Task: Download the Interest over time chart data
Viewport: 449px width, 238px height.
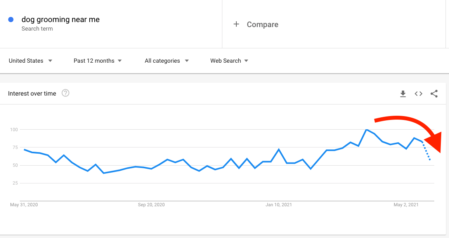Action: click(403, 94)
